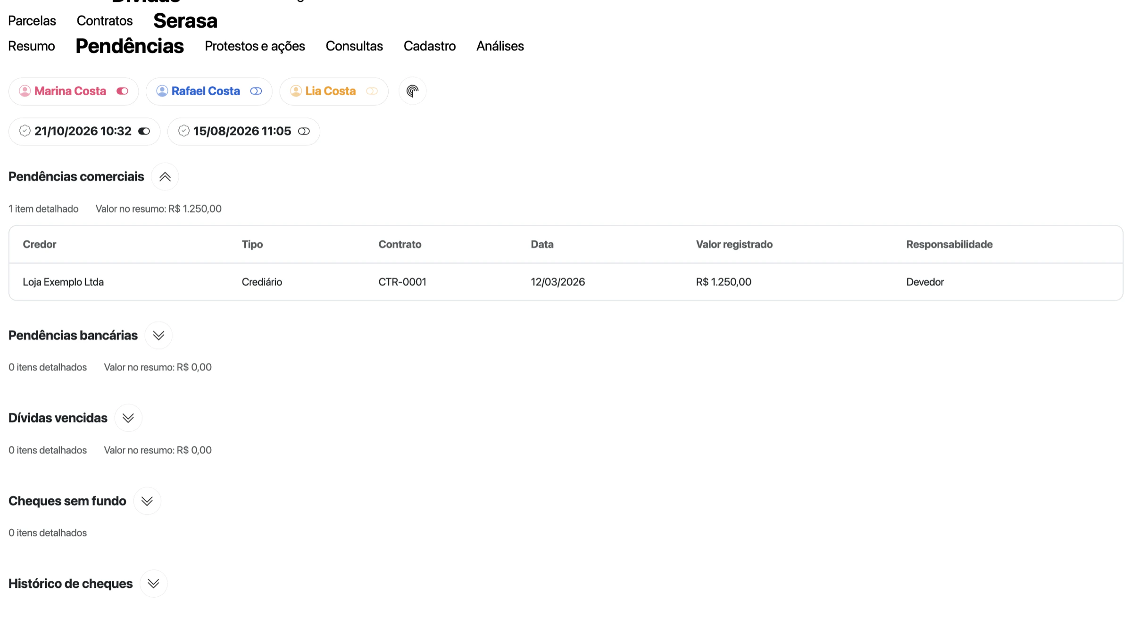Click the Valor registrado column header

[x=734, y=244]
